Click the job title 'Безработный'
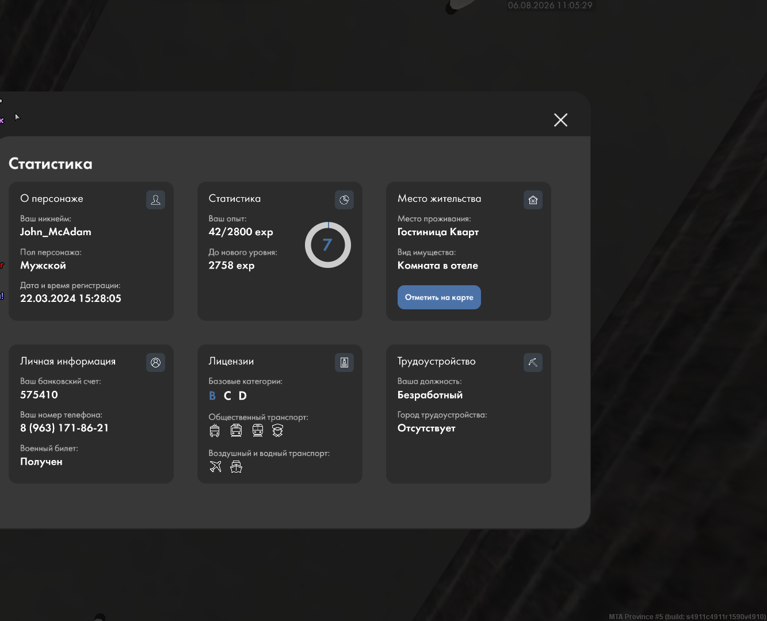 [x=430, y=394]
